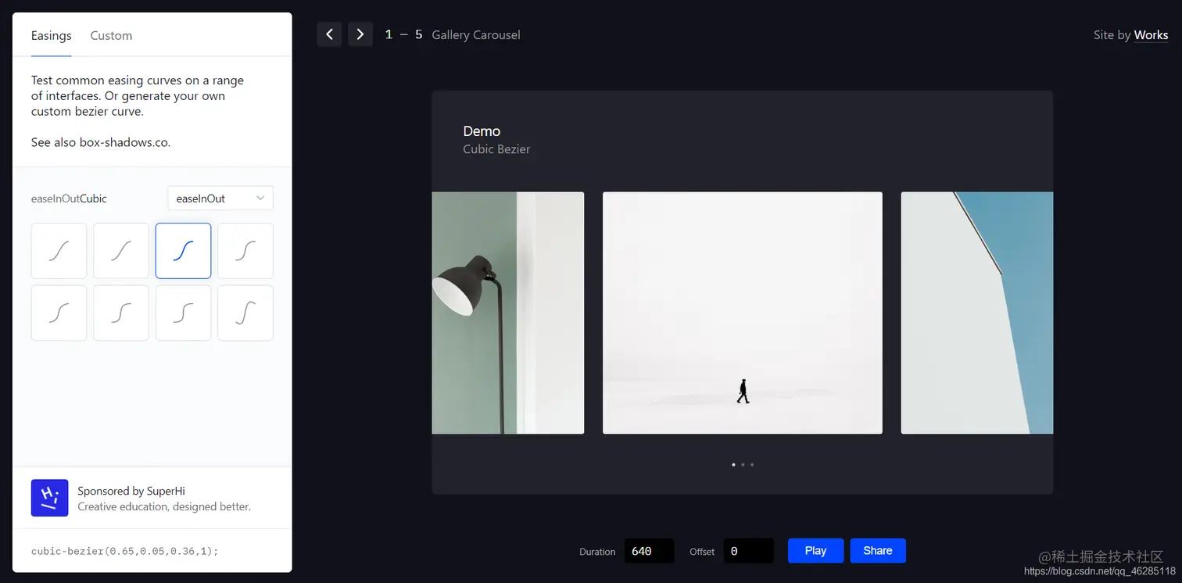
Task: Click the blue sky building gallery image
Action: coord(977,313)
